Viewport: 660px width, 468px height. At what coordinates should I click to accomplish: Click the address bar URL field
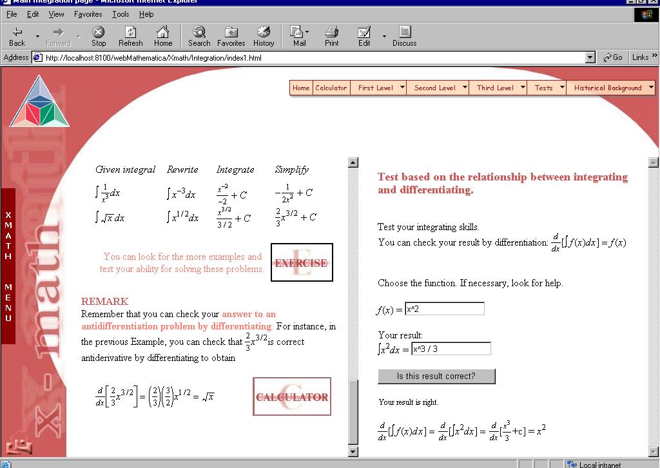[314, 57]
